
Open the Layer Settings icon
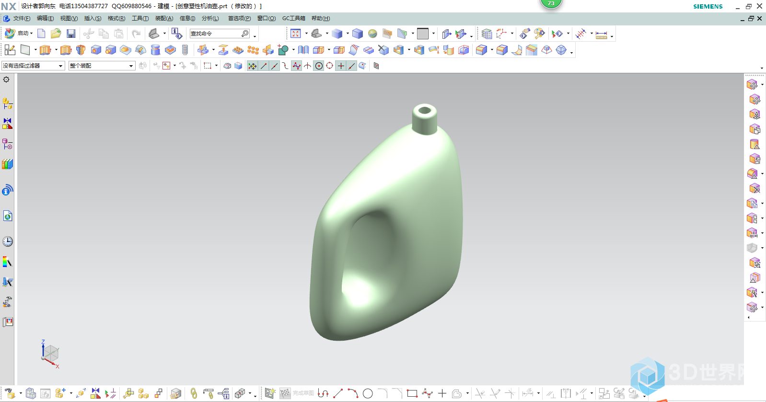487,34
